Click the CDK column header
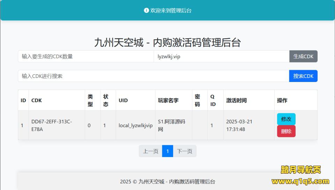335x190 pixels. click(x=37, y=100)
